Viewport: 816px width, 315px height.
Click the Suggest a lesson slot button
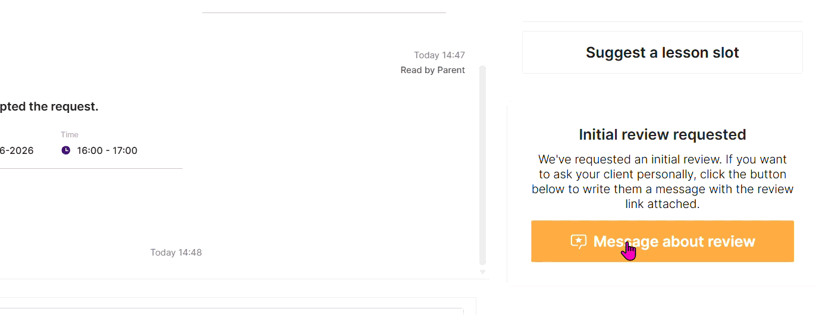662,52
